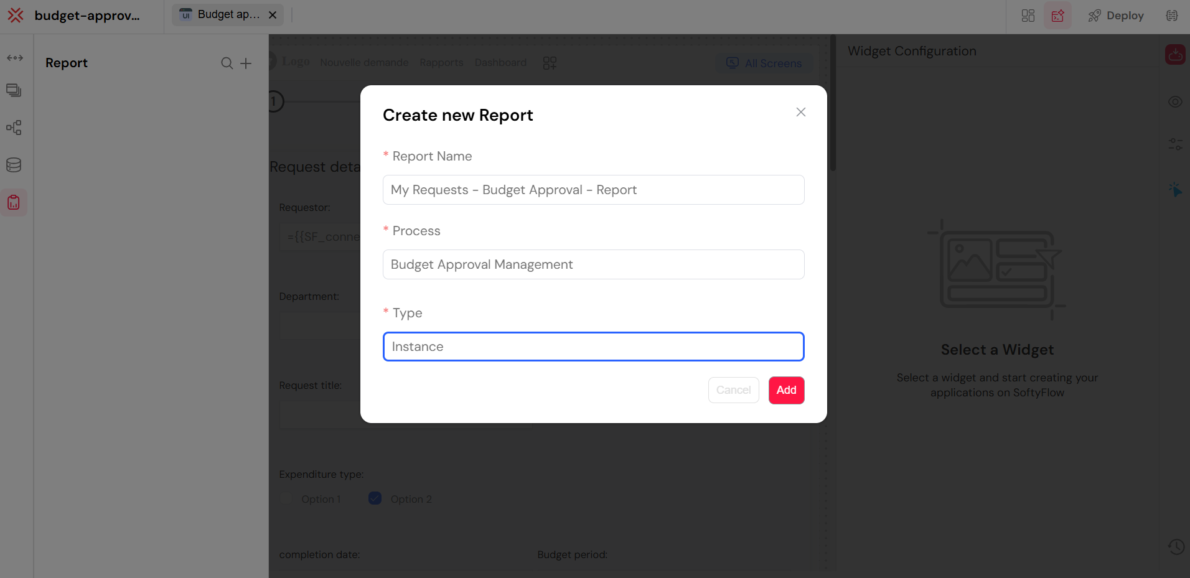The height and width of the screenshot is (578, 1190).
Task: Toggle the preview eye icon
Action: tap(1175, 102)
